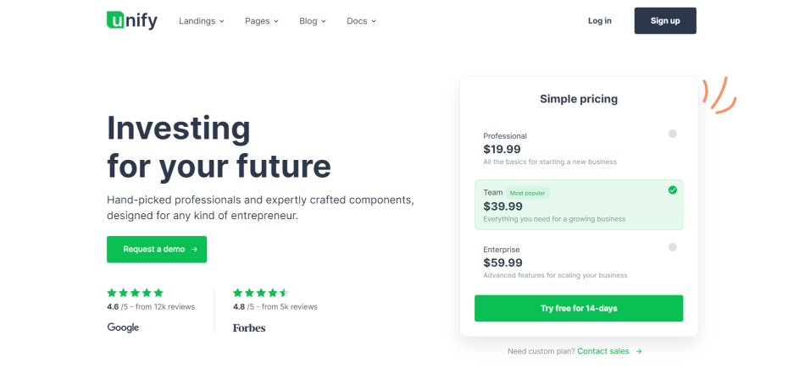Click the Unify logo icon
Image resolution: width=805 pixels, height=385 pixels.
[x=117, y=20]
